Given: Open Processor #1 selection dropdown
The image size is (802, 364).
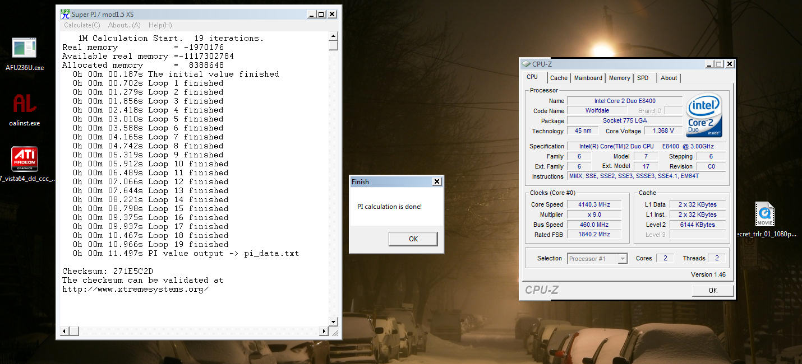Looking at the screenshot, I should pos(597,259).
